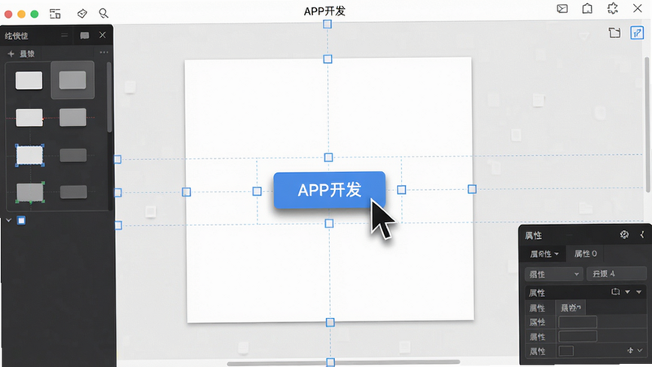The height and width of the screenshot is (367, 652).
Task: Open the comment bubble icon in left panel header
Action: click(85, 36)
